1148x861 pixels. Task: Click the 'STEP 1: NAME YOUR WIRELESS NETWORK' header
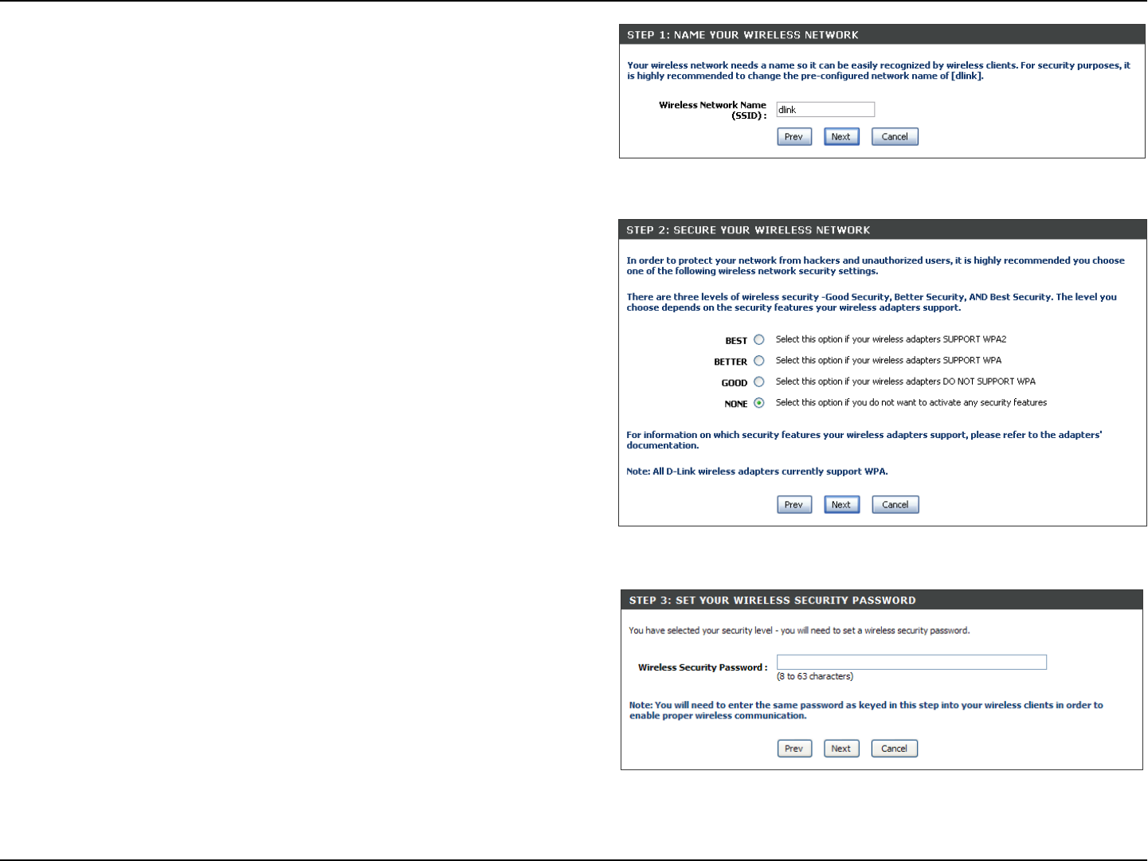[742, 35]
